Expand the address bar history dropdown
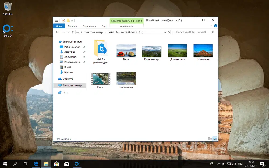Image resolution: width=269 pixels, height=168 pixels. (165, 32)
